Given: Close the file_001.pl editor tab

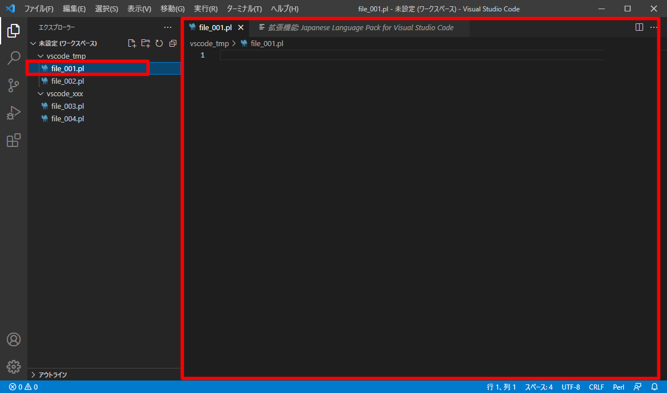Looking at the screenshot, I should (x=241, y=27).
